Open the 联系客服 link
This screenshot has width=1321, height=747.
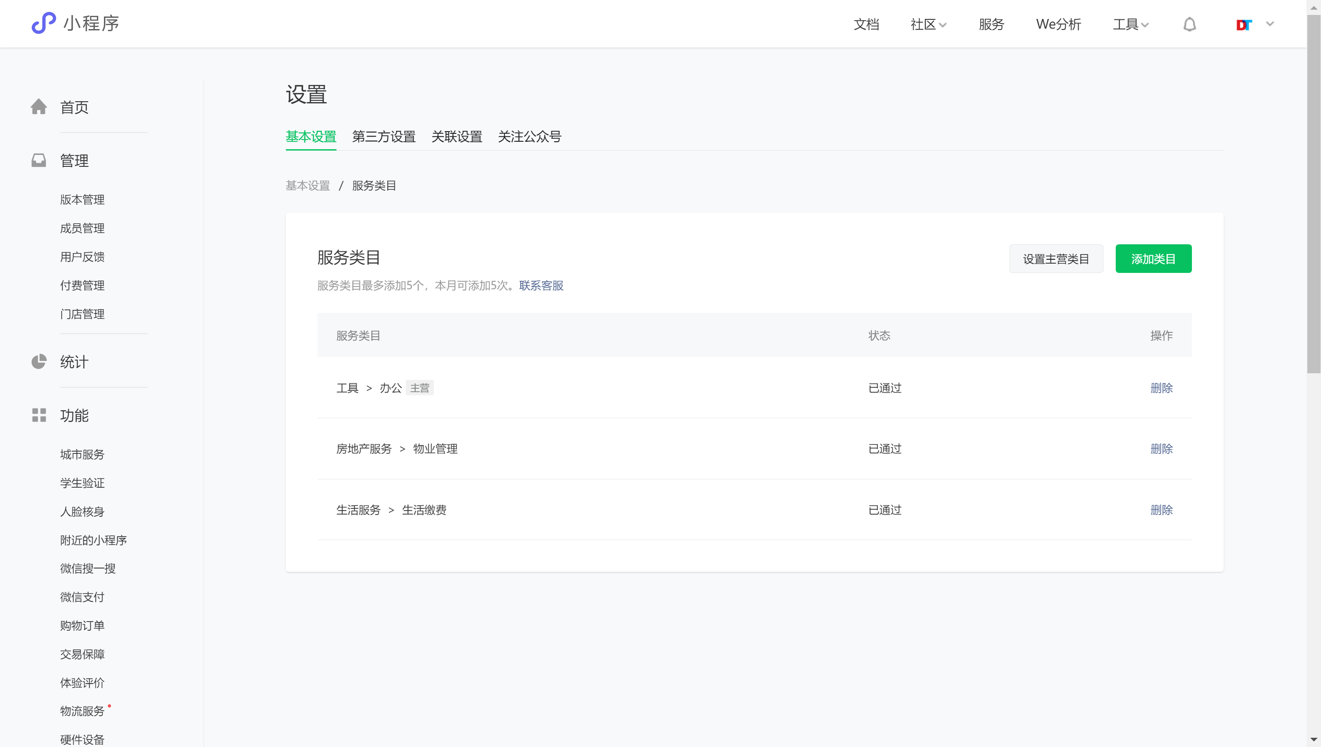[x=541, y=285]
